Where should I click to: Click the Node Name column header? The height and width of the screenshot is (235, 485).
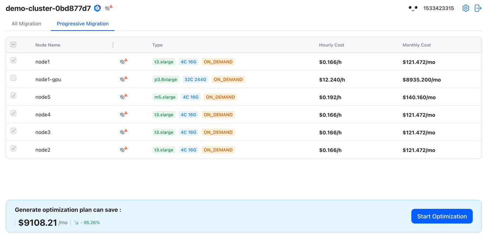coord(48,45)
